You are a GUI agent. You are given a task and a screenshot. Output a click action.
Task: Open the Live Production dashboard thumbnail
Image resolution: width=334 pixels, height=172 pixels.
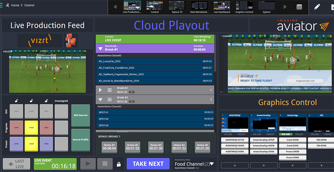132,7
